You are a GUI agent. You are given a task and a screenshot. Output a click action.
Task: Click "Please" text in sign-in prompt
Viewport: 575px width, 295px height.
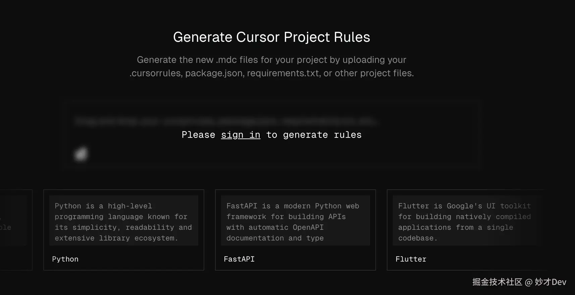click(x=198, y=135)
